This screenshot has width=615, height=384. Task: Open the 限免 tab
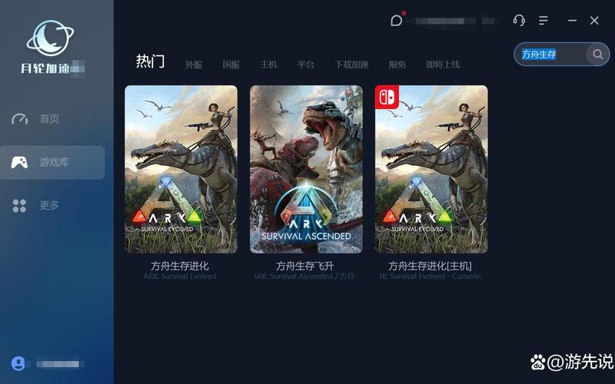coord(397,65)
